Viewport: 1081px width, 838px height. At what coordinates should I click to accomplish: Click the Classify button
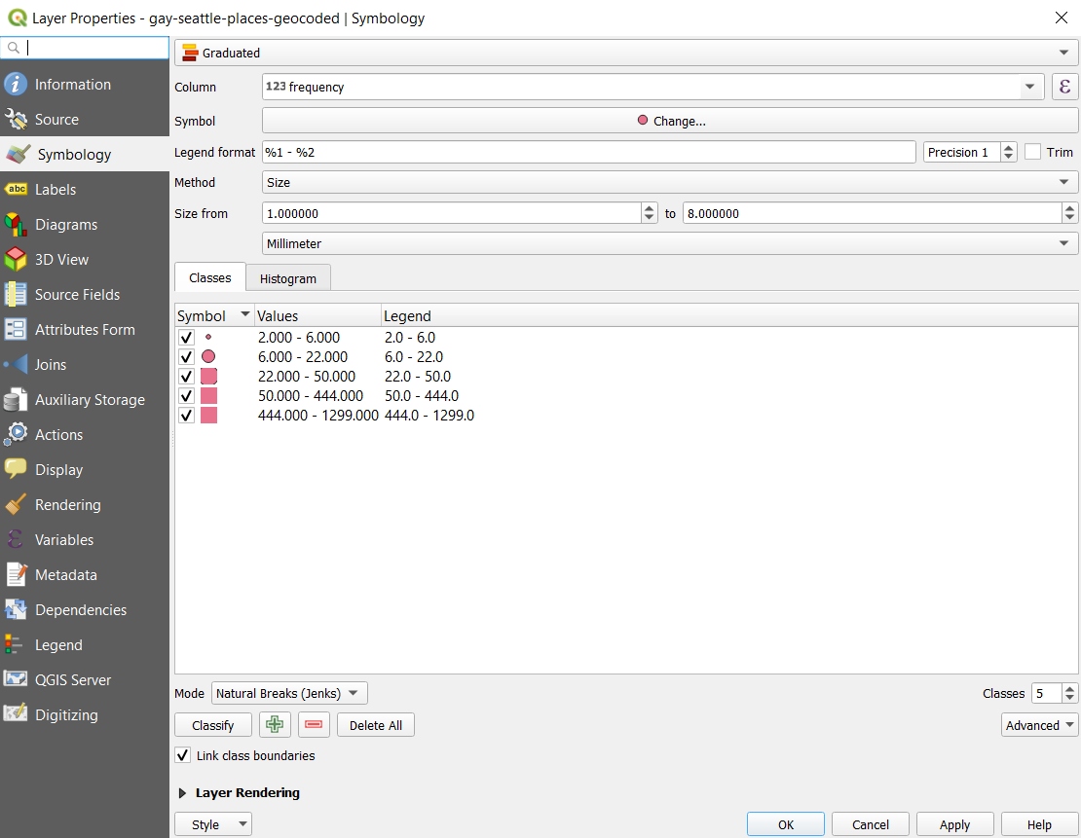click(x=212, y=725)
